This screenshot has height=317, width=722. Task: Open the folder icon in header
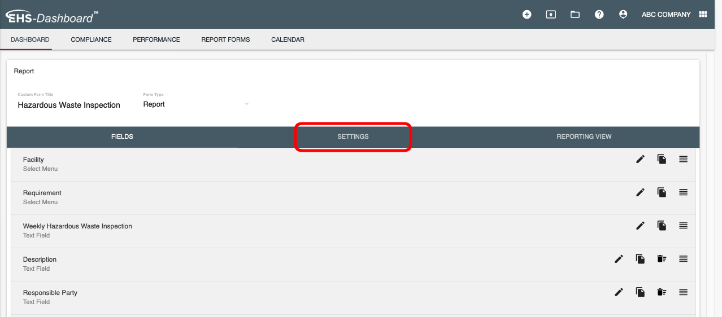coord(575,15)
